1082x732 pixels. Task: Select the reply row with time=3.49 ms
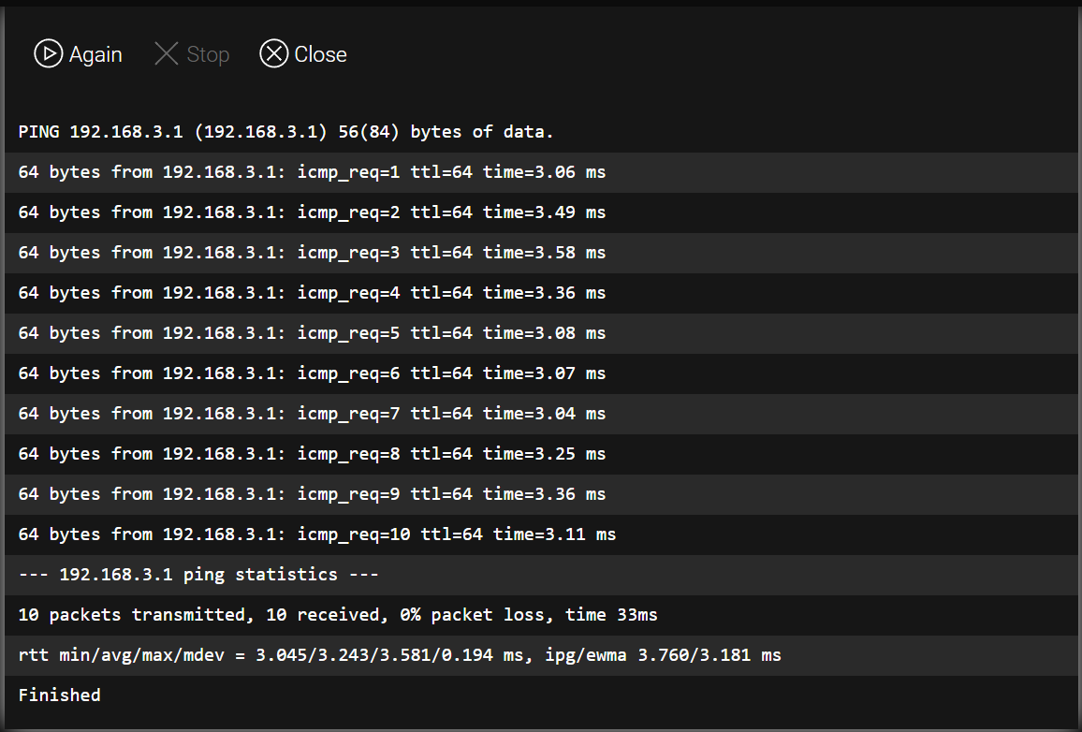pyautogui.click(x=542, y=212)
